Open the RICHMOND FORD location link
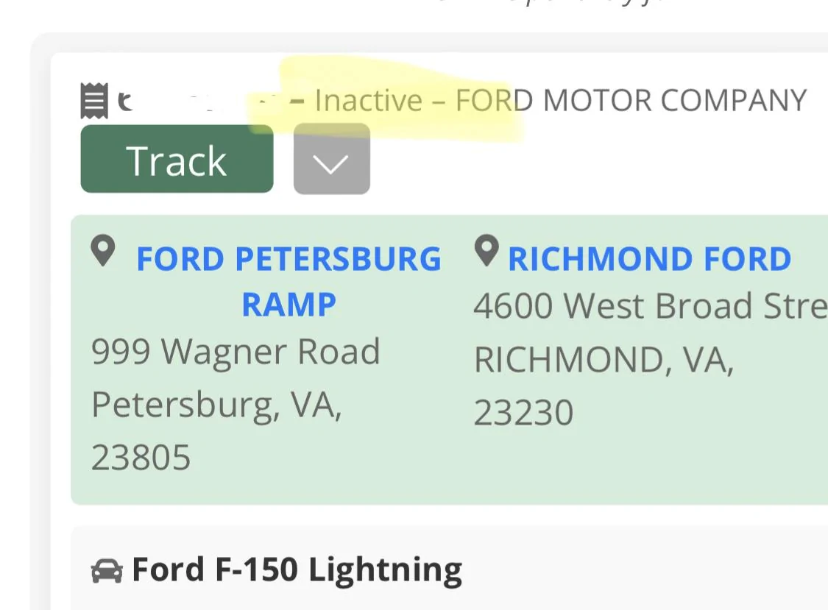 (x=649, y=259)
